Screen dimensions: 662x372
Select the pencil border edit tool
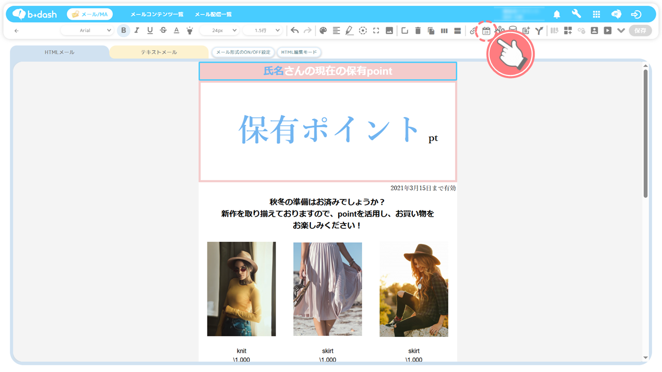[x=350, y=30]
